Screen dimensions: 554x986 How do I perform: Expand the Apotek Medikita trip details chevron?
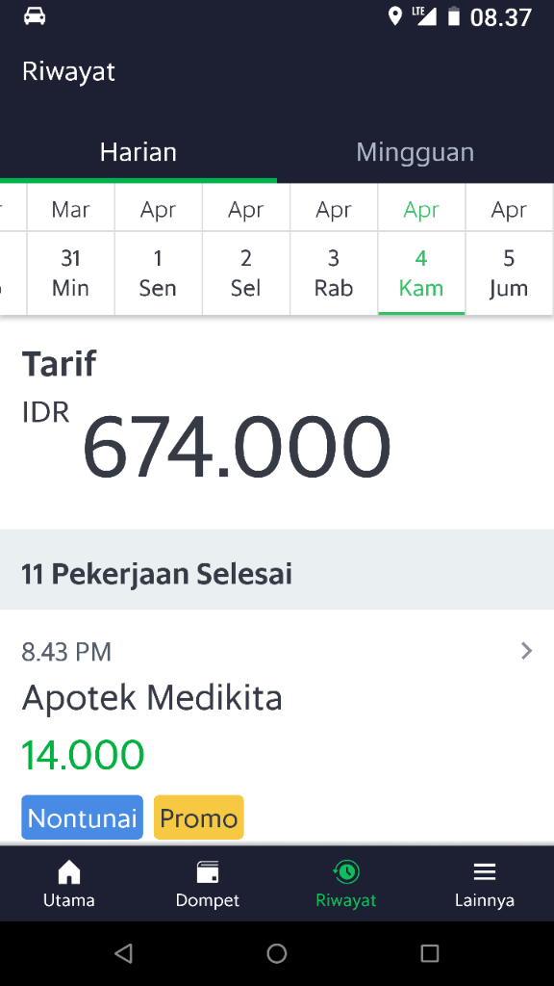pyautogui.click(x=526, y=651)
